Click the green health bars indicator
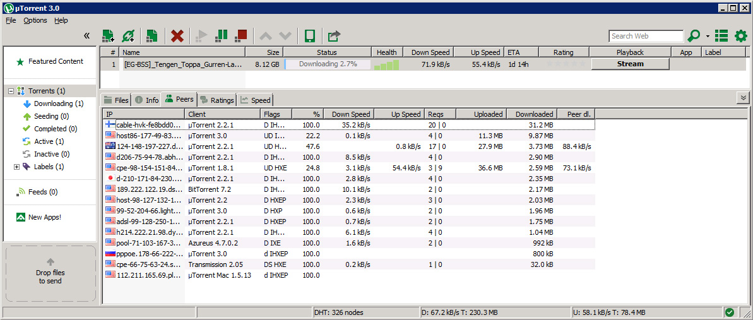Viewport: 753px width, 320px height. tap(386, 65)
